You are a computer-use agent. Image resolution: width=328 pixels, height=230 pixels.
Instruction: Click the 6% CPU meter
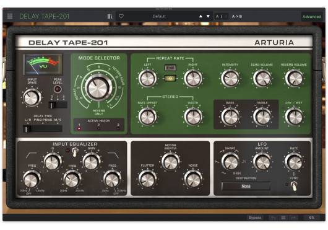click(312, 218)
